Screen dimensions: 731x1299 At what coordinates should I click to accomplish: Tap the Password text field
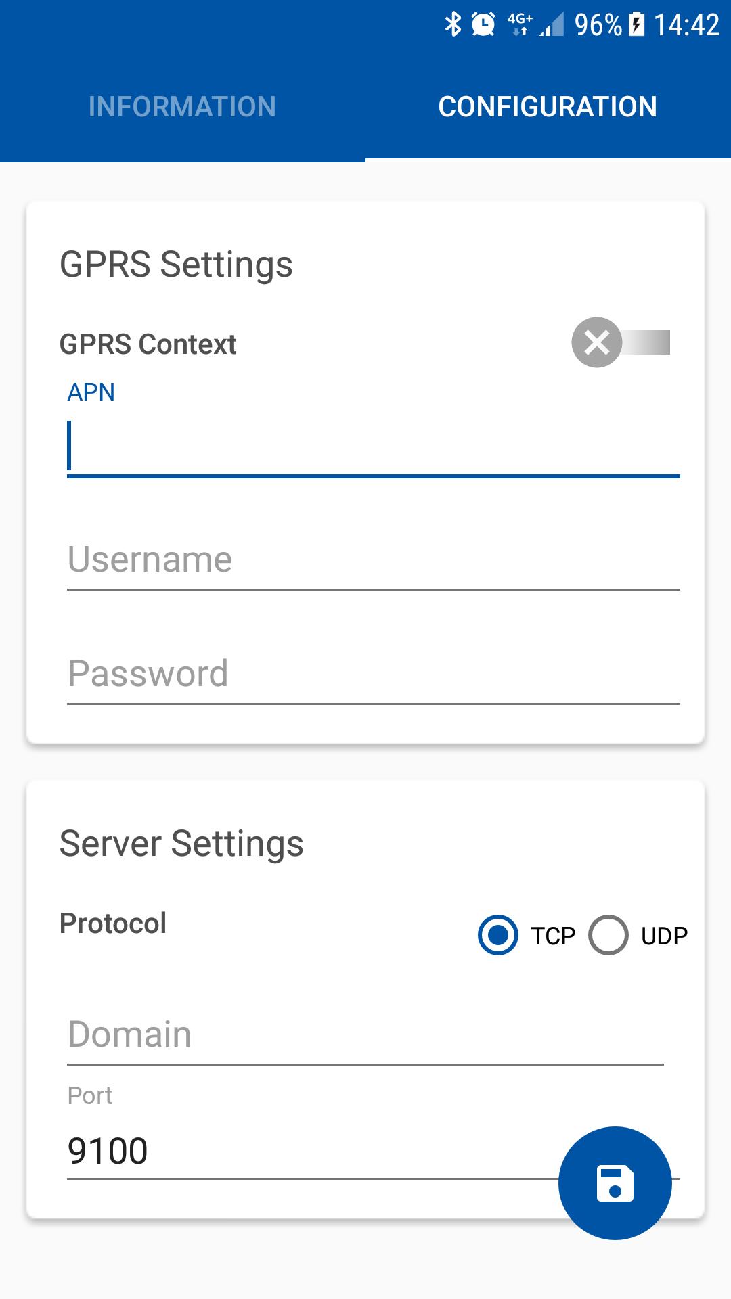pyautogui.click(x=372, y=674)
